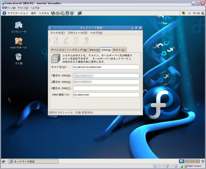
Task: Click the package update notification icon
Action: (183, 13)
